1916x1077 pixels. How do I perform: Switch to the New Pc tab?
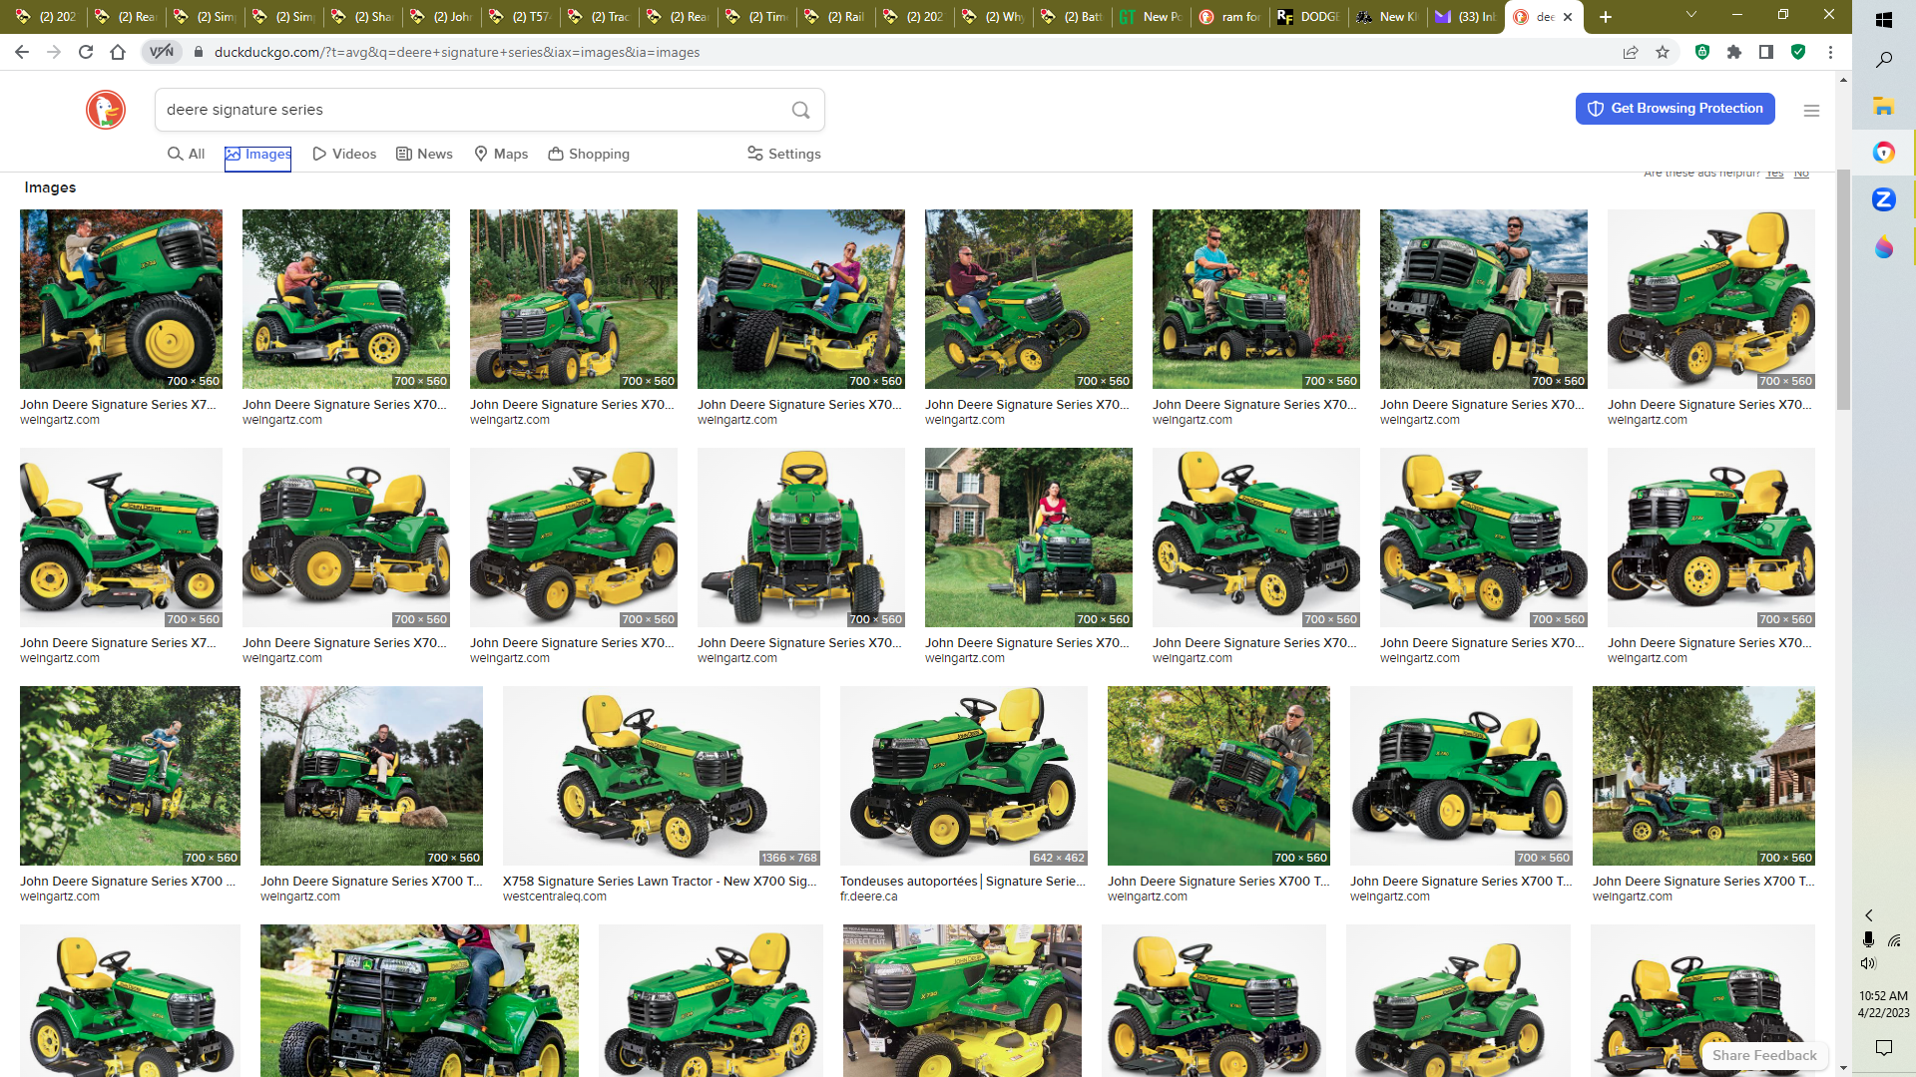pyautogui.click(x=1153, y=17)
